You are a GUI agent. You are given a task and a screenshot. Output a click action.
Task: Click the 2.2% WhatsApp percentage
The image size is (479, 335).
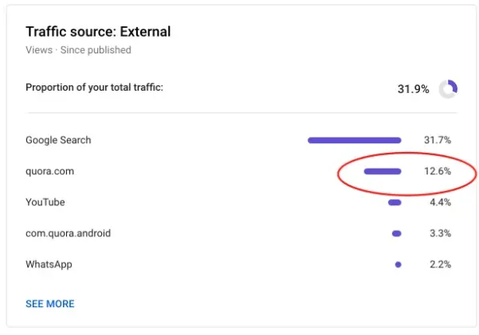pyautogui.click(x=439, y=264)
